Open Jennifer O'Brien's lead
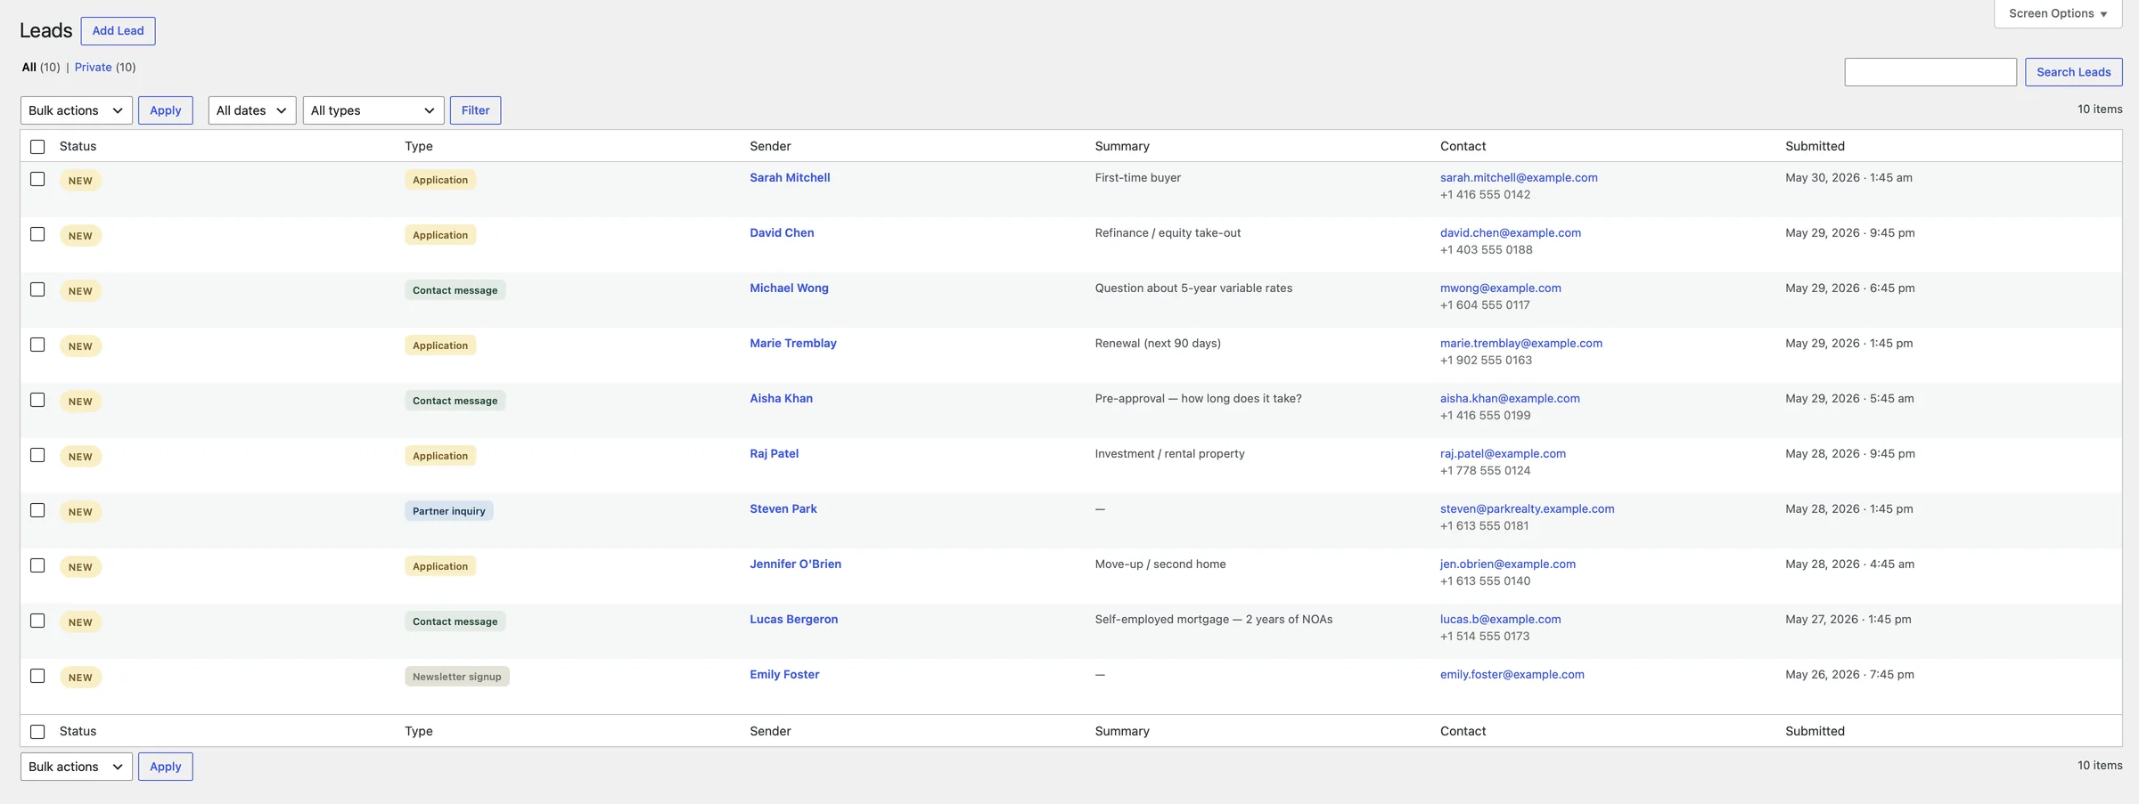This screenshot has height=804, width=2139. pyautogui.click(x=795, y=564)
